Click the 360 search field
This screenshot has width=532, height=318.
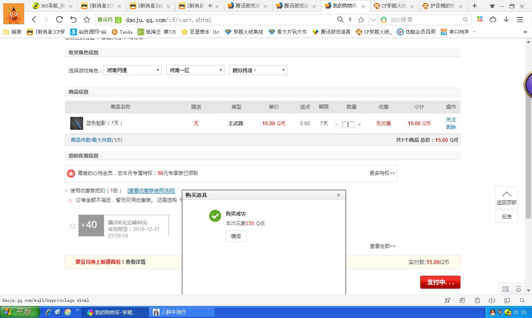(424, 19)
